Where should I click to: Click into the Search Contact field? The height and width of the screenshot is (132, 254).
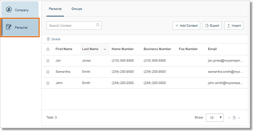point(74,26)
